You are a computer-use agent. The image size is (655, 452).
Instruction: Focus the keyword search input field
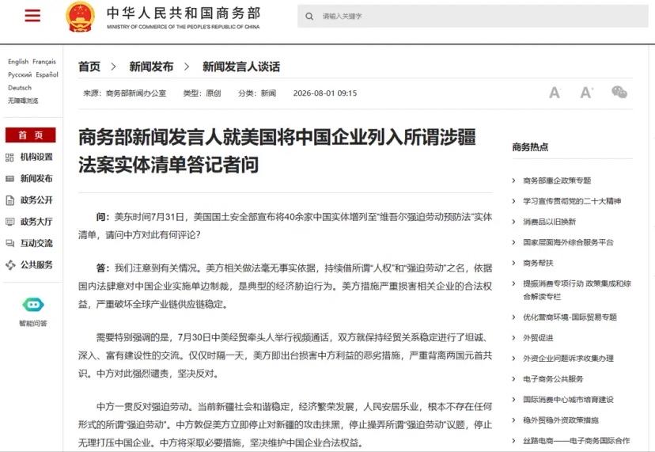click(473, 17)
